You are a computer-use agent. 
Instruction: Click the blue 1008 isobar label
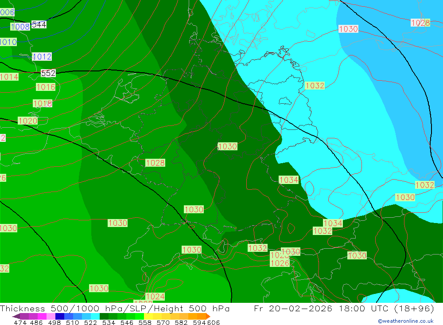tap(20, 27)
